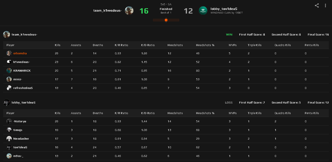Click lobby_ton1deuS name above second table
The image size is (332, 162).
pos(24,102)
